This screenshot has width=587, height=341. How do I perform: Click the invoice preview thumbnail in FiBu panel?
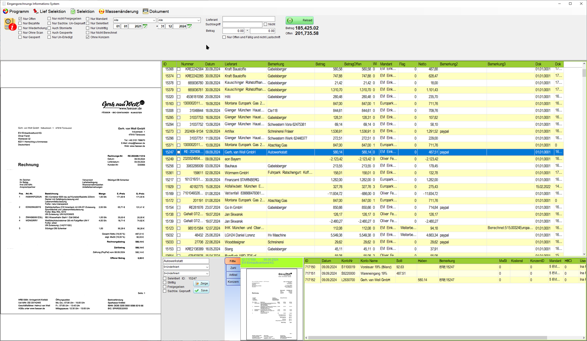click(x=272, y=304)
